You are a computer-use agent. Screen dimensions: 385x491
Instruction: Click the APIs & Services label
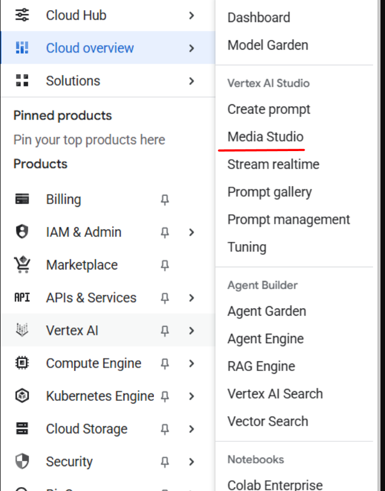tap(91, 298)
